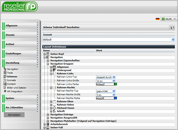Click the Seiten-Fuß footer icon

48,127
